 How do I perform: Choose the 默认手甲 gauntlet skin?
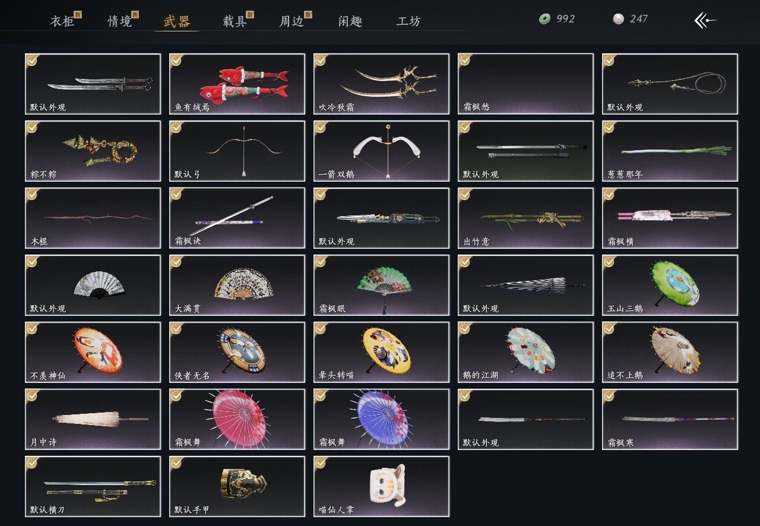point(237,486)
